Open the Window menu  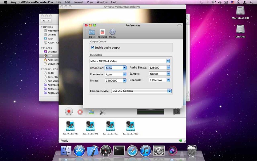click(102, 2)
